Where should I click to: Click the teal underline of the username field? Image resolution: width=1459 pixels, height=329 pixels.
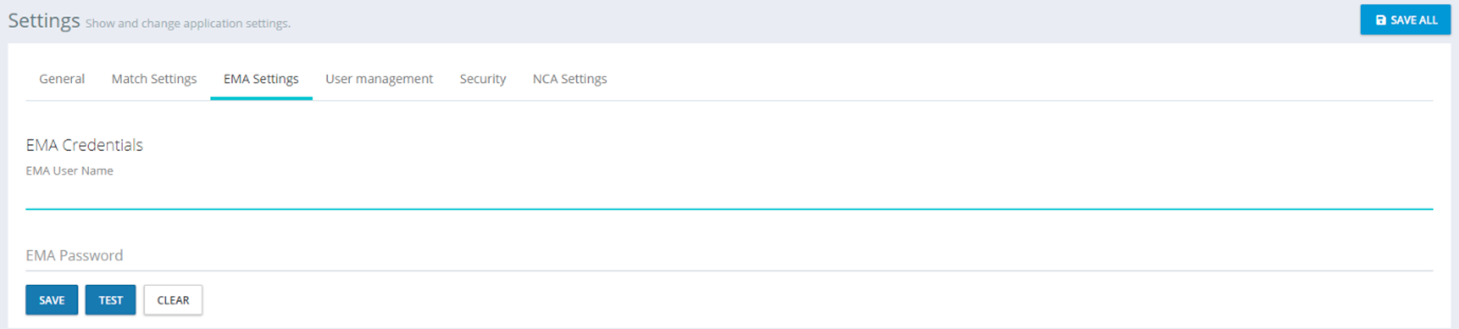(x=729, y=209)
